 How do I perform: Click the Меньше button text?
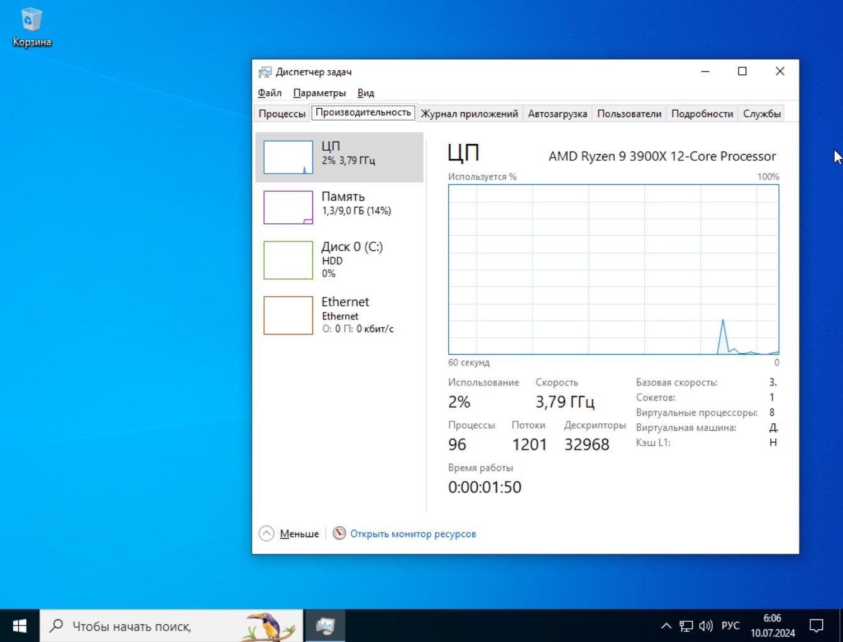(x=299, y=534)
